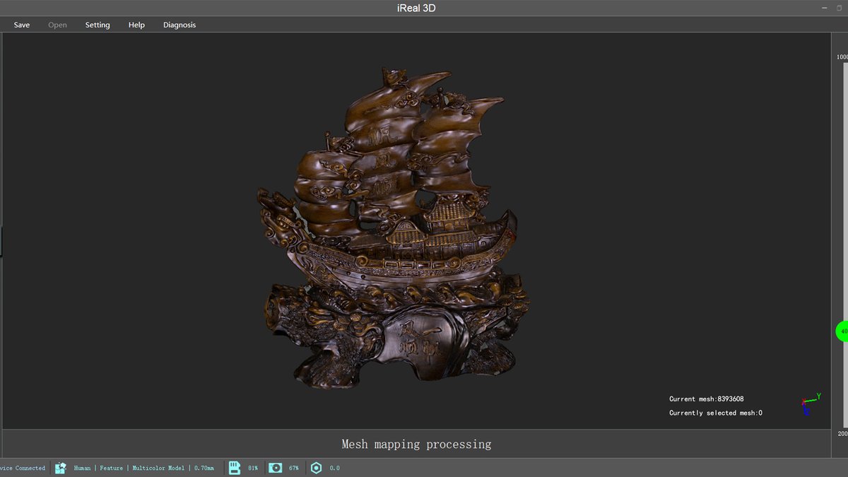Click the memory card usage icon
The width and height of the screenshot is (848, 477).
[235, 468]
